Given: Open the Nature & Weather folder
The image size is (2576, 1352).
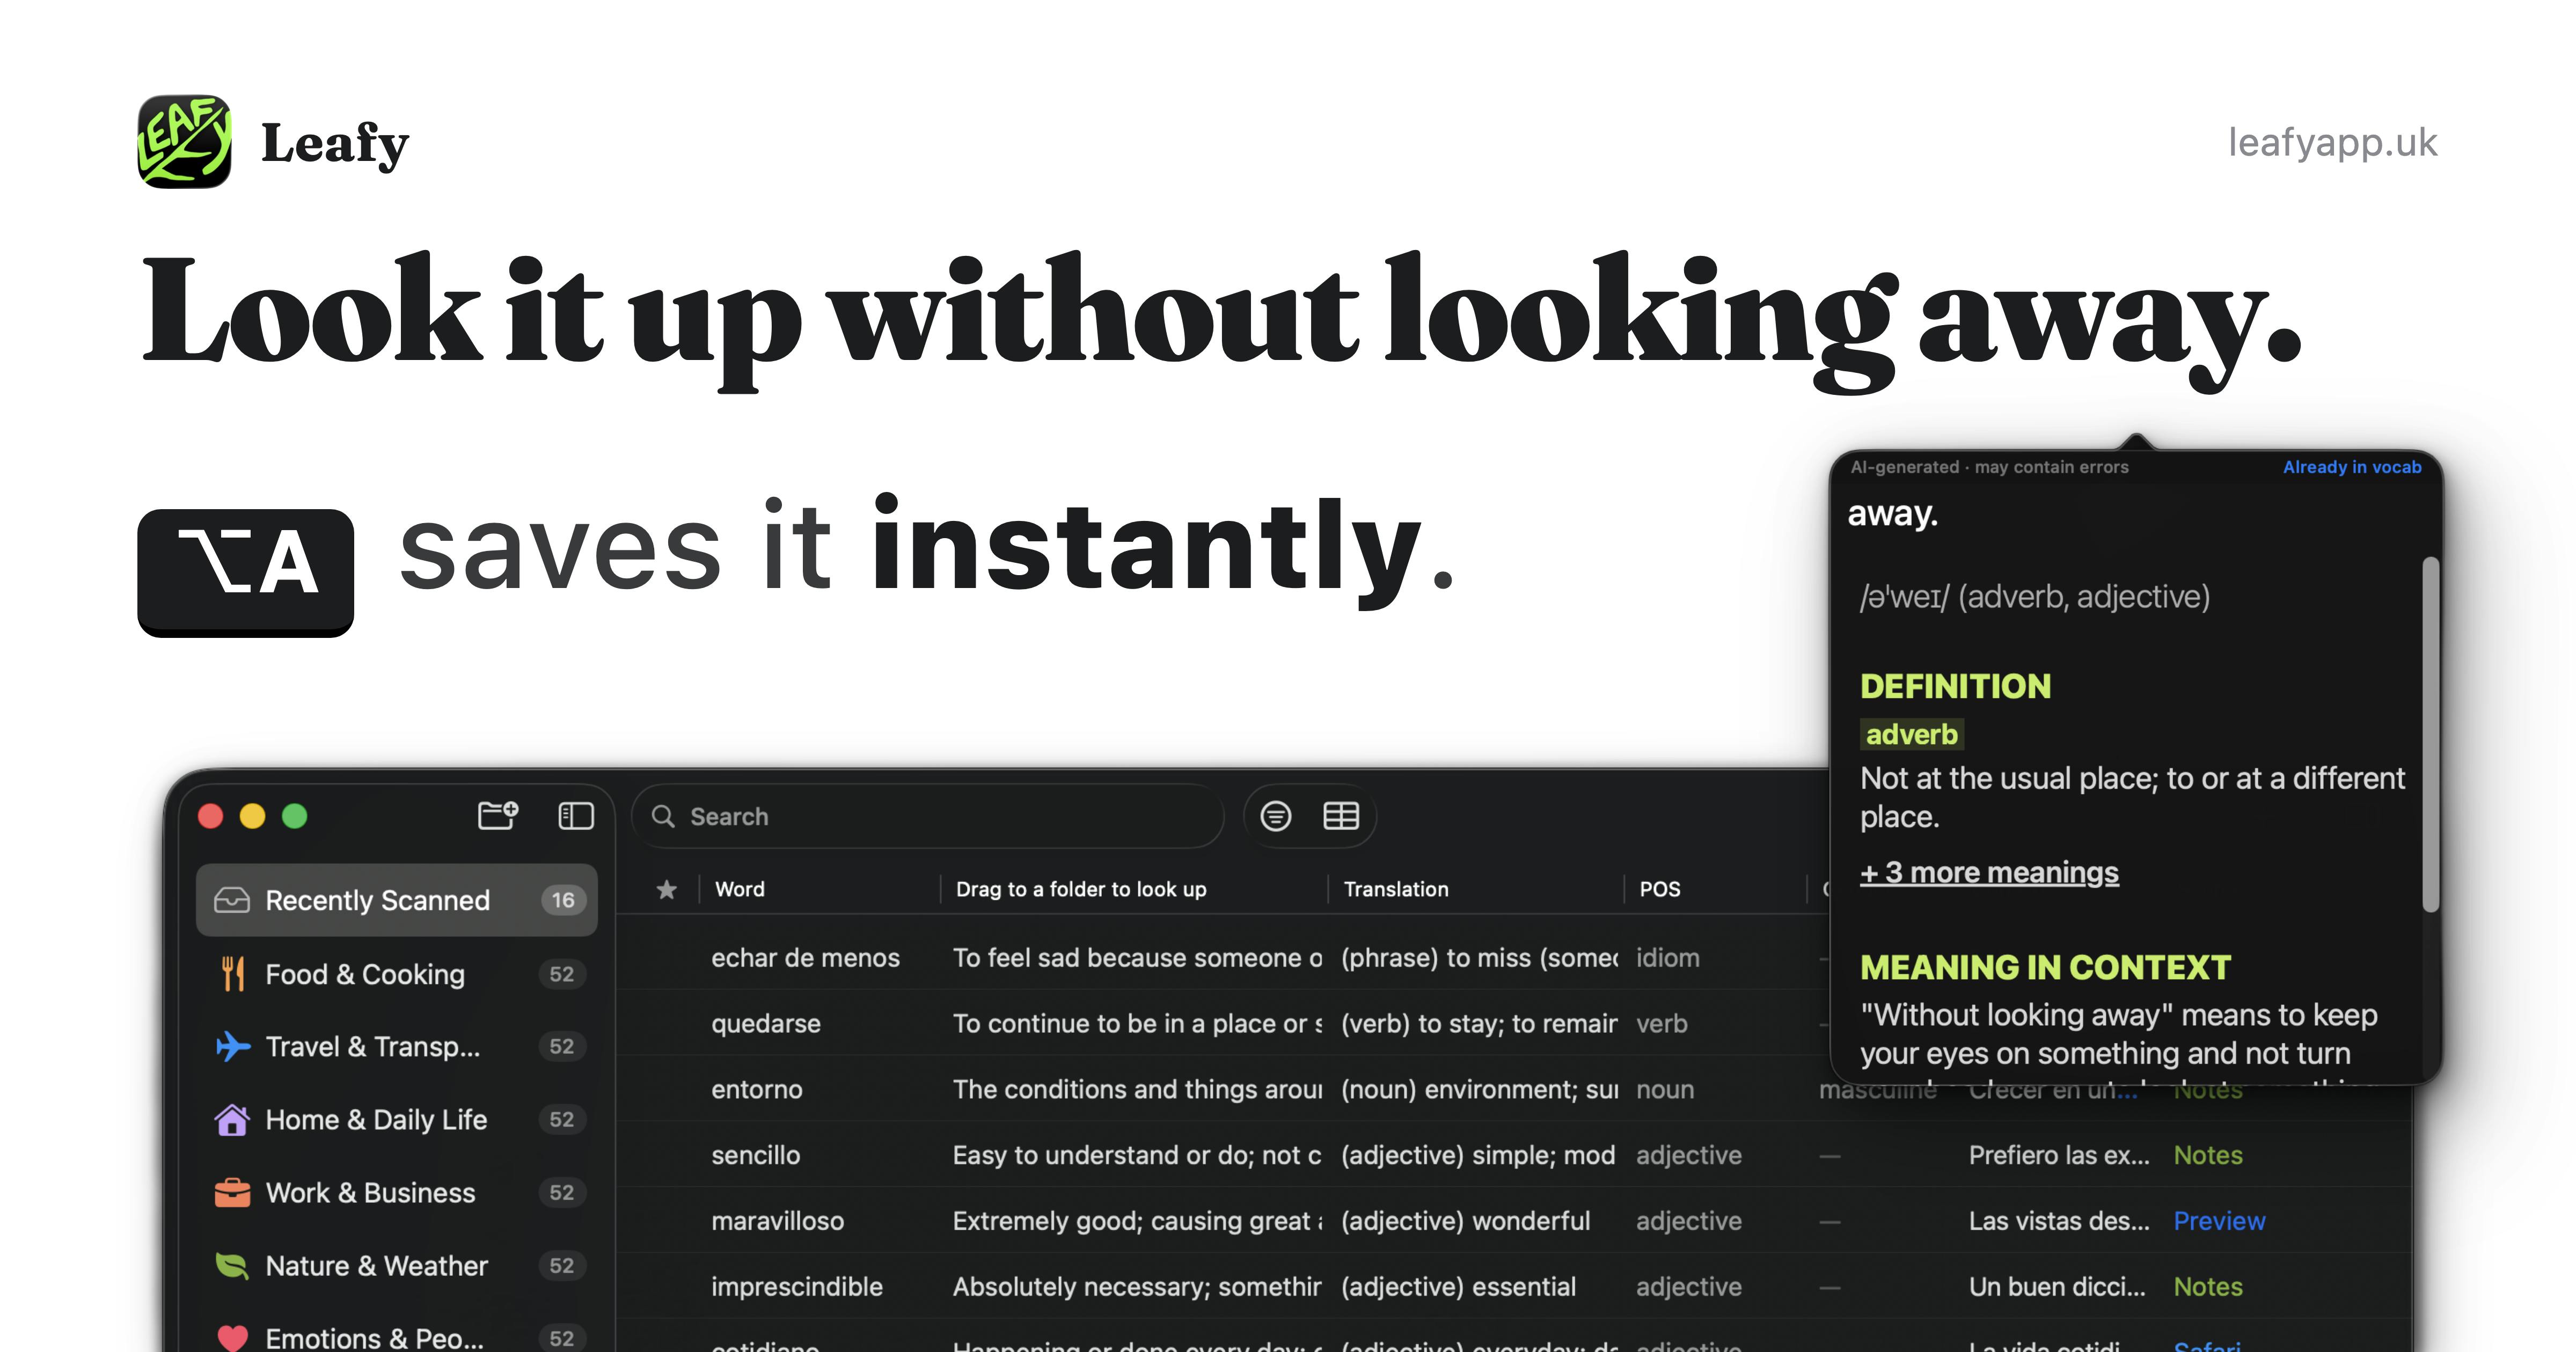Looking at the screenshot, I should [x=397, y=1265].
